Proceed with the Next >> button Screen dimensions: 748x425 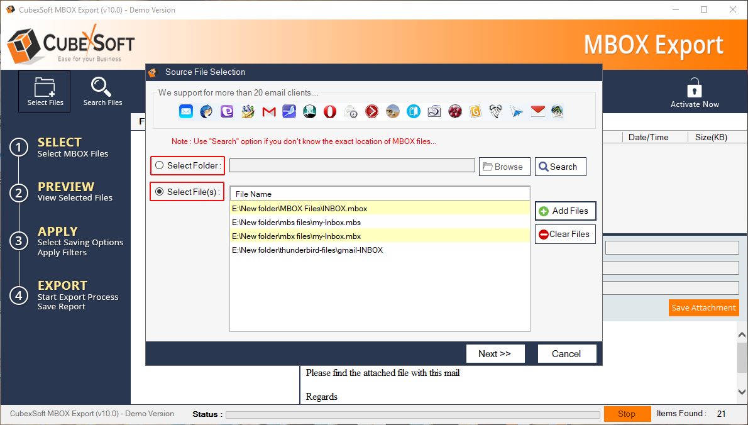pos(494,354)
